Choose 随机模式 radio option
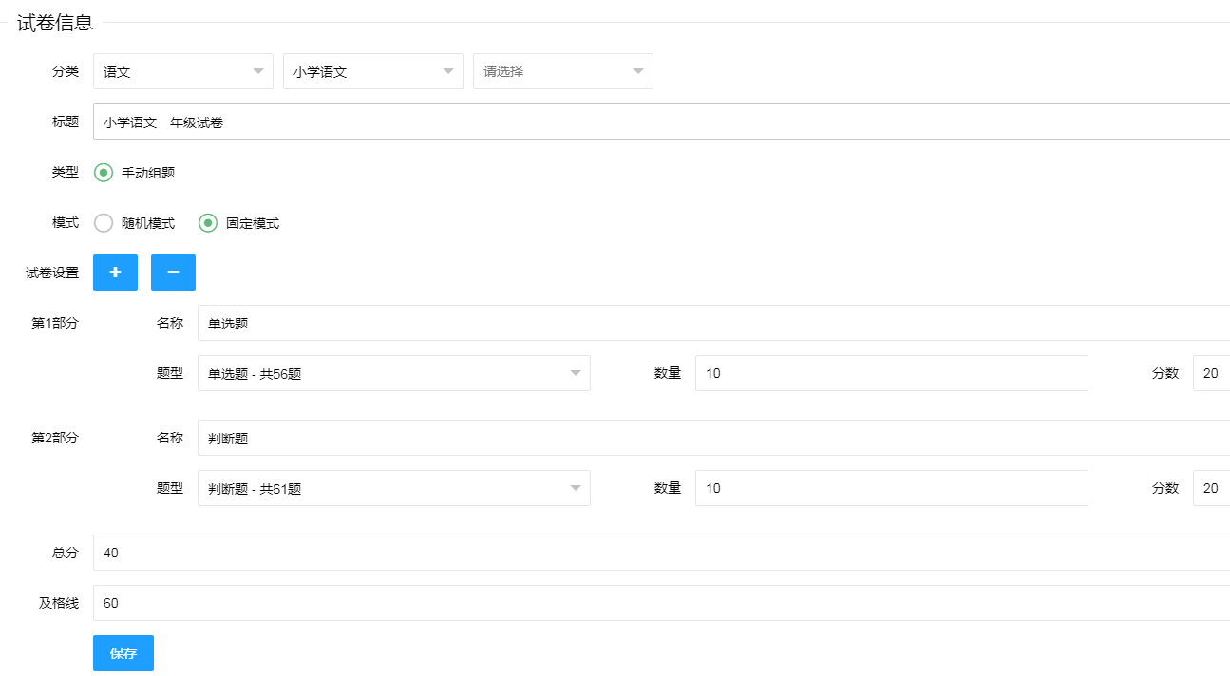This screenshot has height=676, width=1230. pyautogui.click(x=104, y=223)
